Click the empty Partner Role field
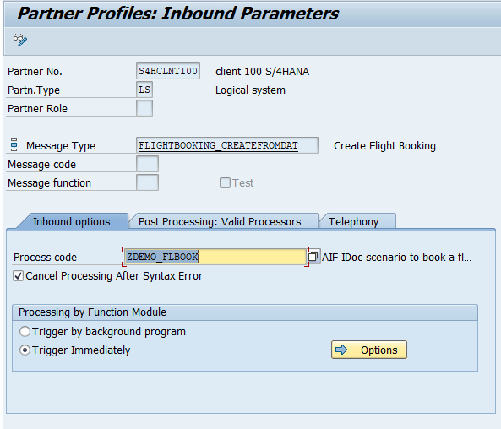 click(144, 108)
